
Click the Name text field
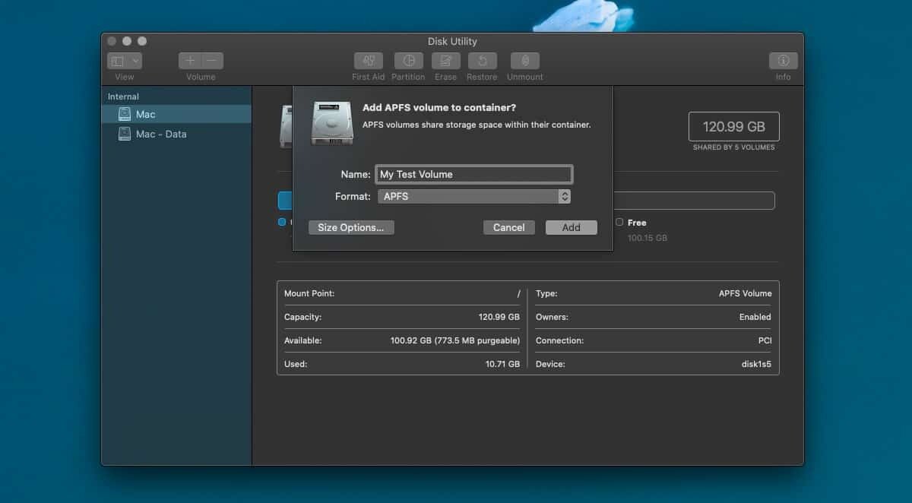coord(473,174)
